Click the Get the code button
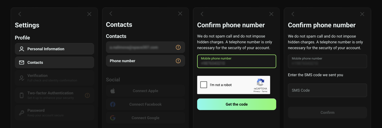The width and height of the screenshot is (382, 128). coord(237,104)
